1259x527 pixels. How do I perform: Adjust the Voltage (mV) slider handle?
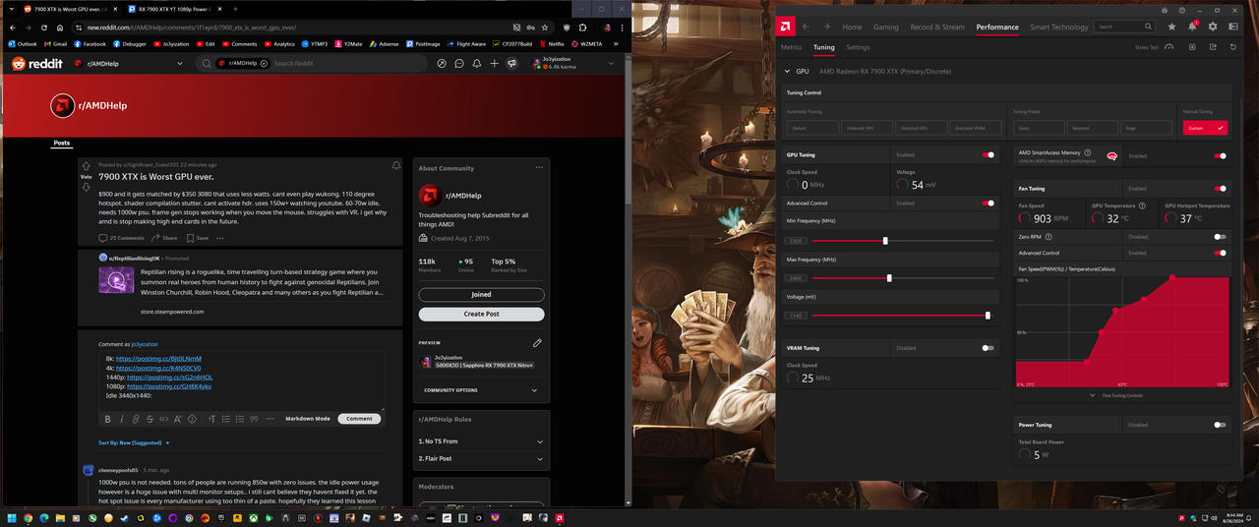(x=988, y=316)
